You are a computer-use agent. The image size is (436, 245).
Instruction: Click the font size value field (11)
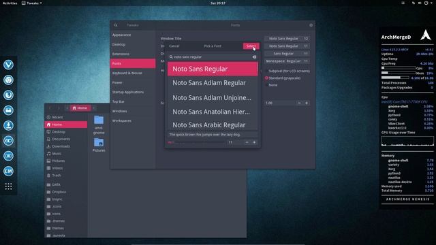[235, 142]
